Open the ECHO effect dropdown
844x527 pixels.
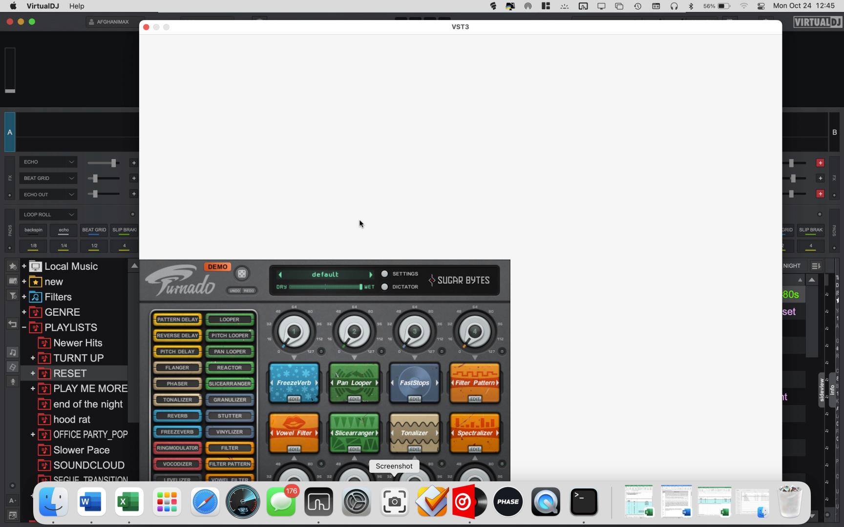coord(48,162)
